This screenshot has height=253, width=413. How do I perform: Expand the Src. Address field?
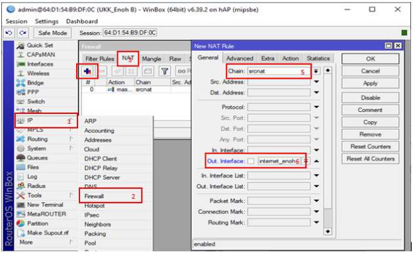(316, 82)
